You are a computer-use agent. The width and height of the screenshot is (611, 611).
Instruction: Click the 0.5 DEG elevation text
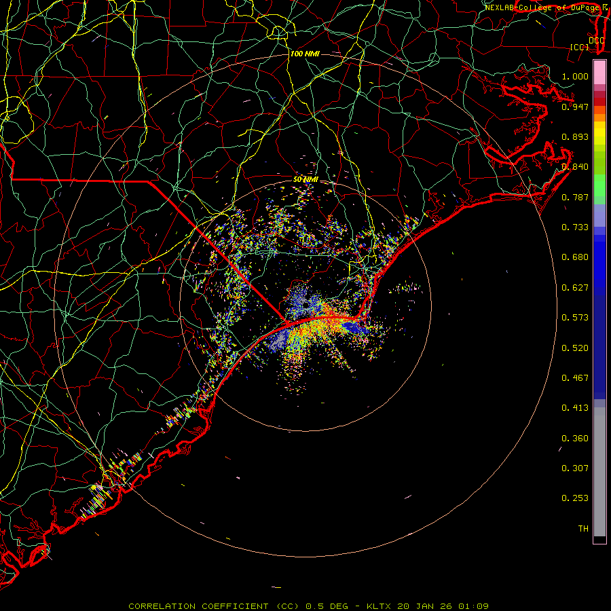327,606
